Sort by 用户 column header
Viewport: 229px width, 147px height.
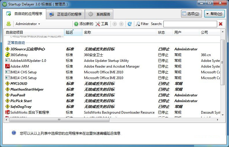pos(186,32)
